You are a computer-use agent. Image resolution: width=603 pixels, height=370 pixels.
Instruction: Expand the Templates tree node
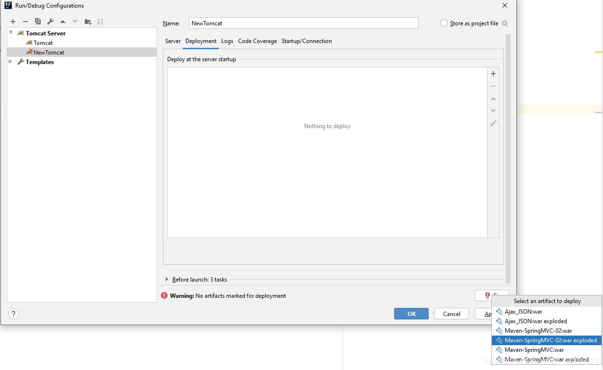(11, 62)
